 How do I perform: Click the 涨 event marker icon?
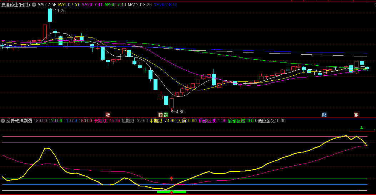(356, 115)
